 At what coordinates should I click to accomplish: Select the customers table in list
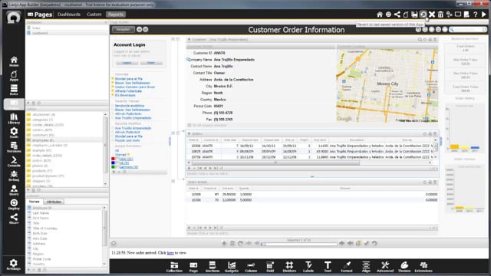[x=43, y=135]
